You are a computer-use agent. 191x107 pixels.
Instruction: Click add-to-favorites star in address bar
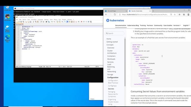(175, 15)
